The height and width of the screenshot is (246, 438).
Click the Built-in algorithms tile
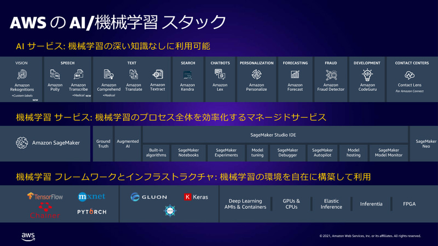[156, 153]
